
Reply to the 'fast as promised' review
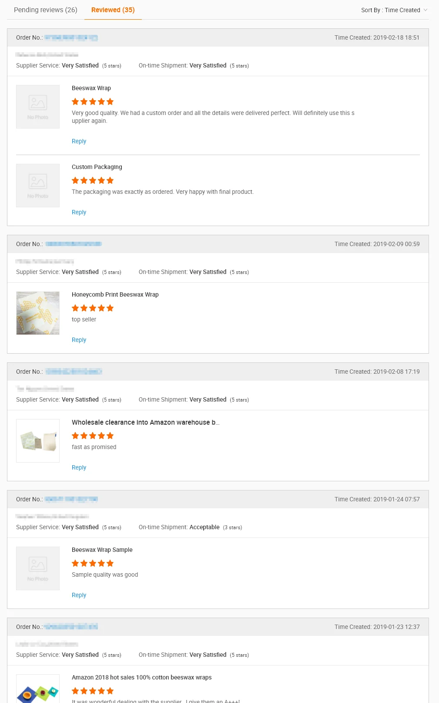tap(79, 467)
